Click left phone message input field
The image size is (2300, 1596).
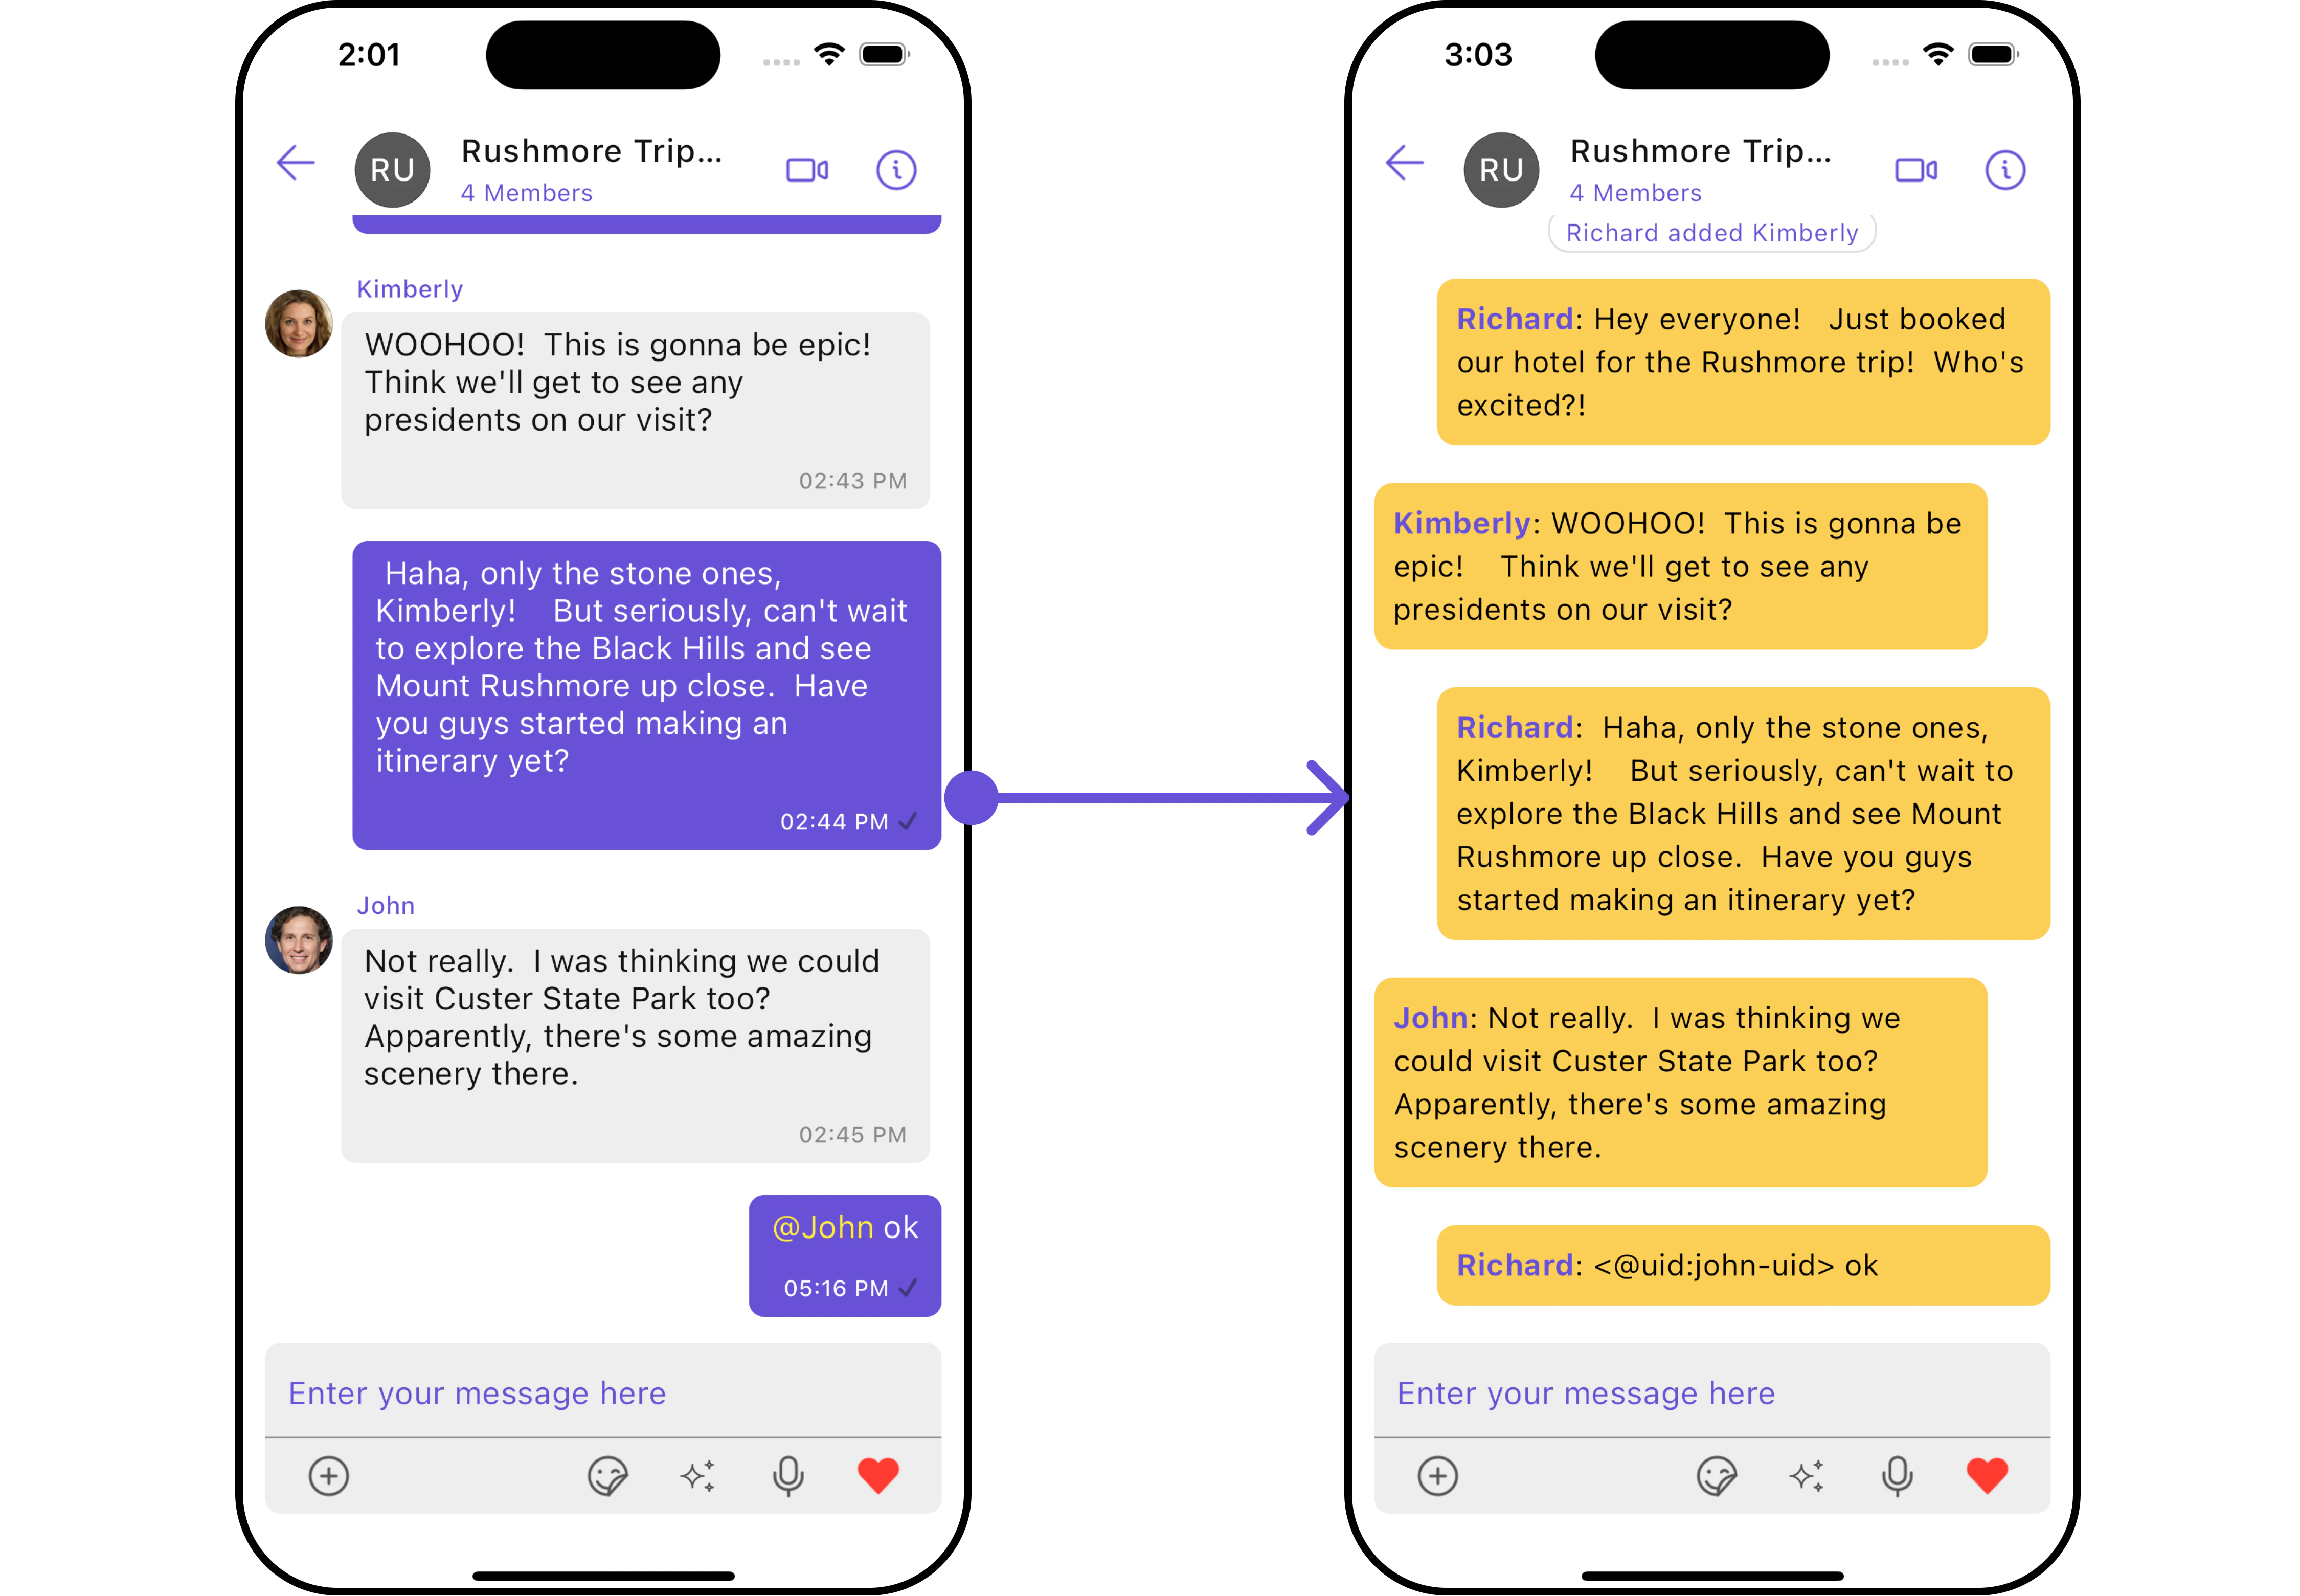[x=603, y=1392]
